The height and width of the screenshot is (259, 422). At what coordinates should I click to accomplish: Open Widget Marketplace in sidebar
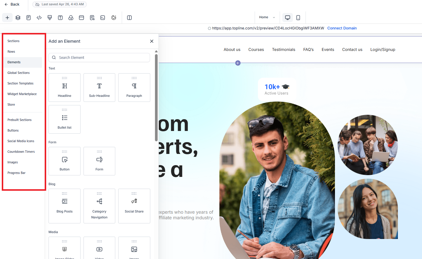pos(22,94)
